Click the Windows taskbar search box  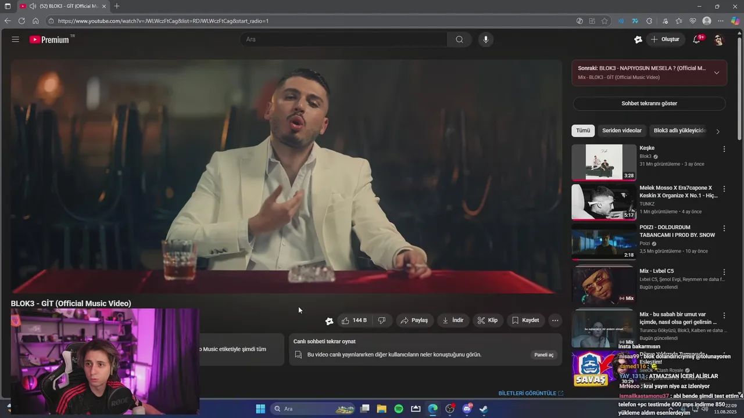[313, 409]
